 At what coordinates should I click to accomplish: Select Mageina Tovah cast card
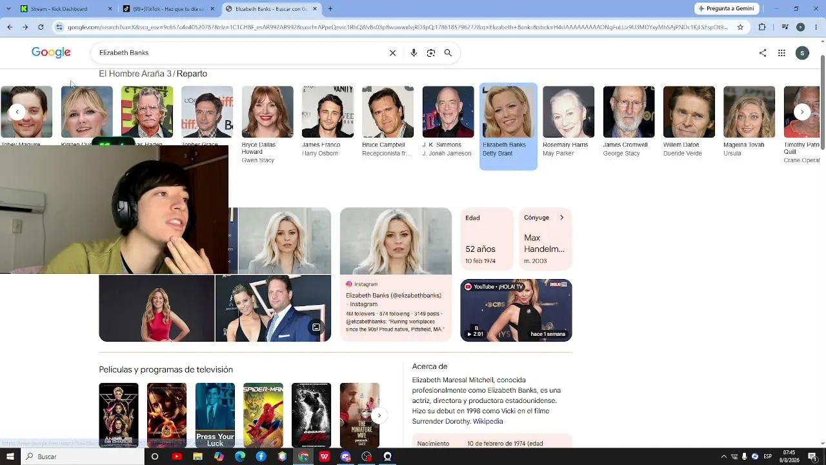(x=749, y=122)
